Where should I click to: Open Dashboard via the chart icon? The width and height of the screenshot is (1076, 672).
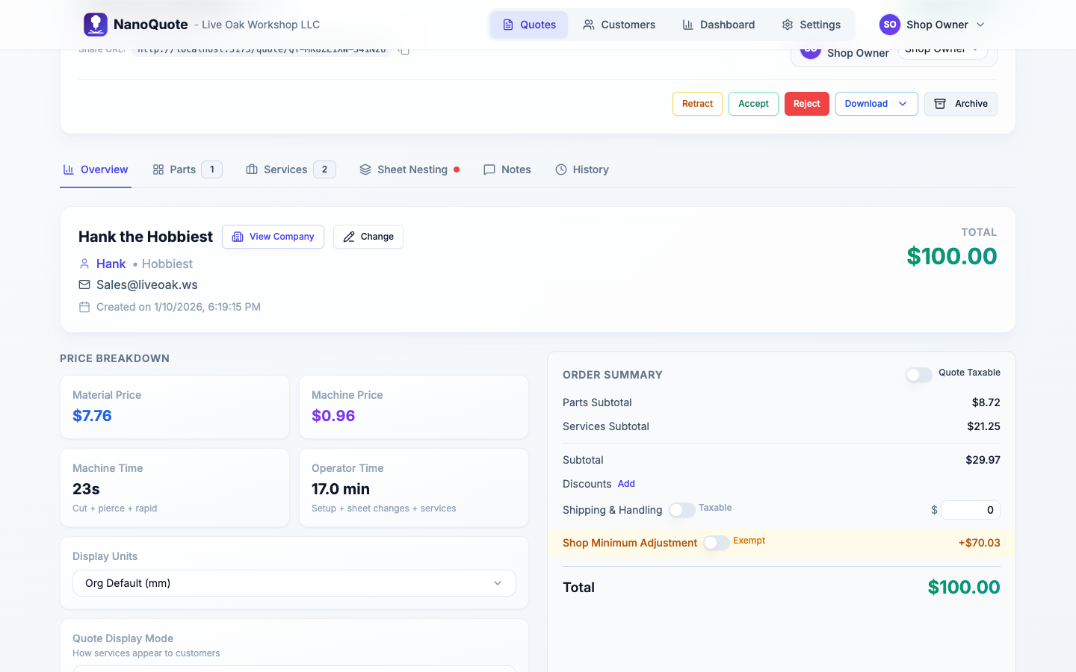tap(687, 24)
